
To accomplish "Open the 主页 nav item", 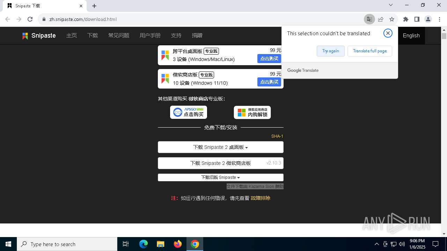I will [x=72, y=36].
